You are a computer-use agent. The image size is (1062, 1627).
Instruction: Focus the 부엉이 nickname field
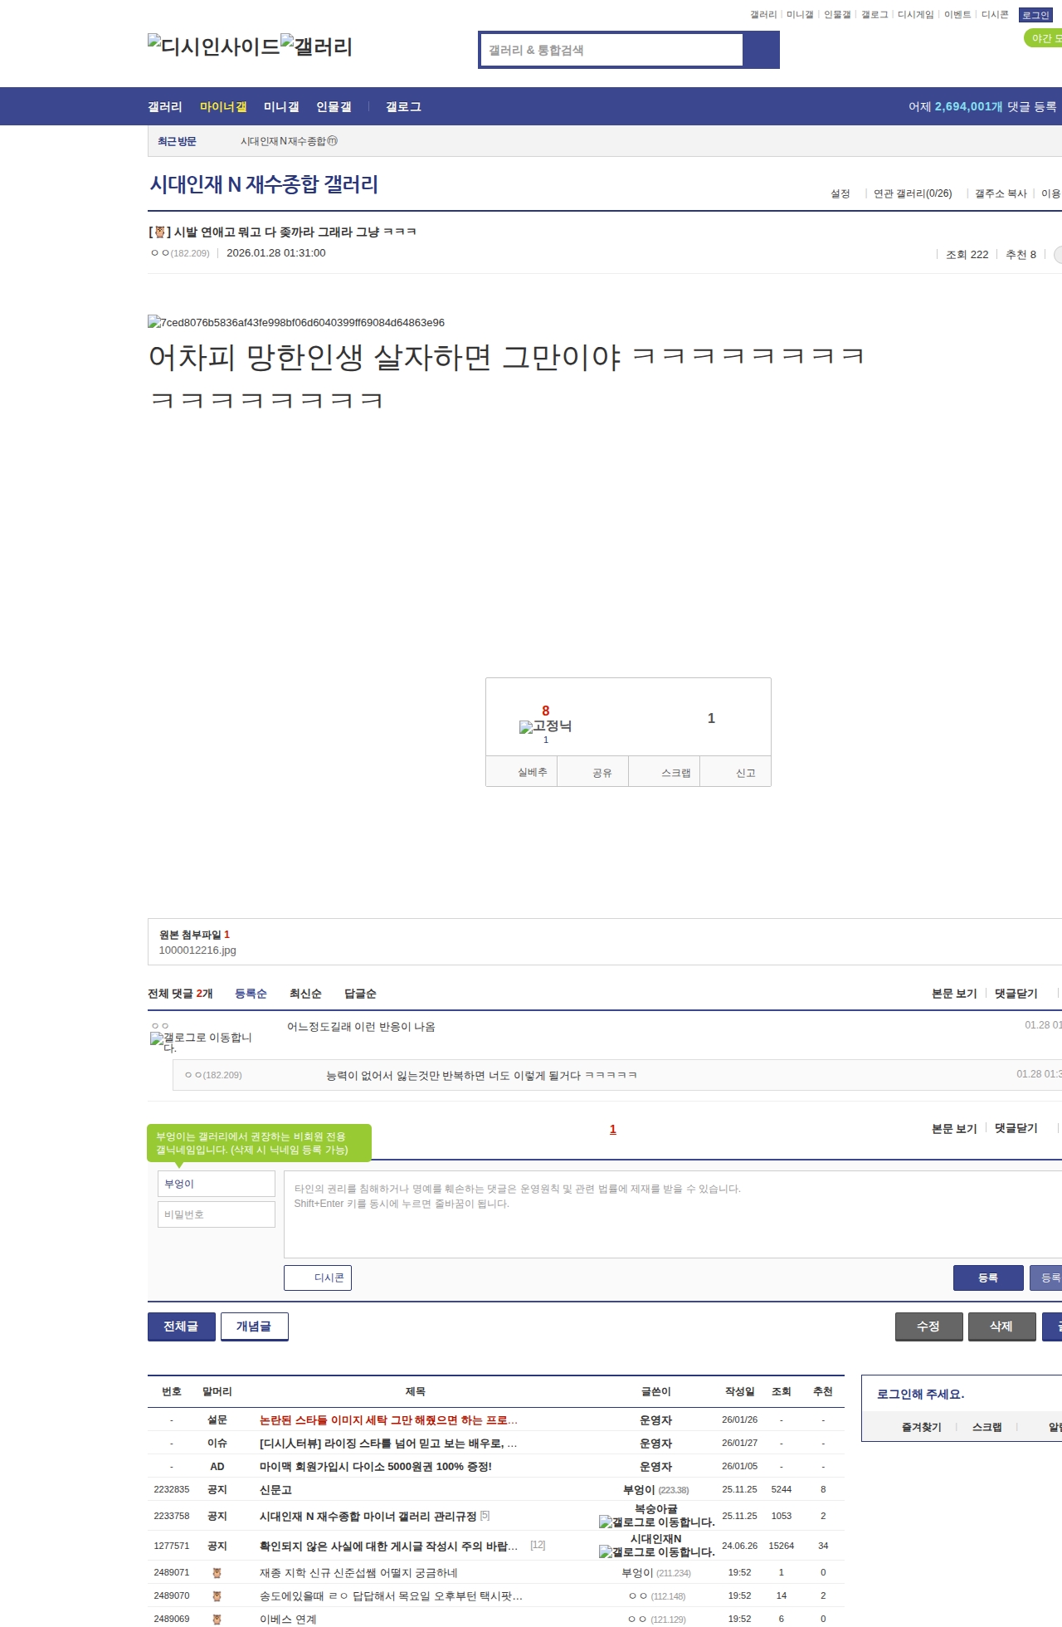(217, 1184)
